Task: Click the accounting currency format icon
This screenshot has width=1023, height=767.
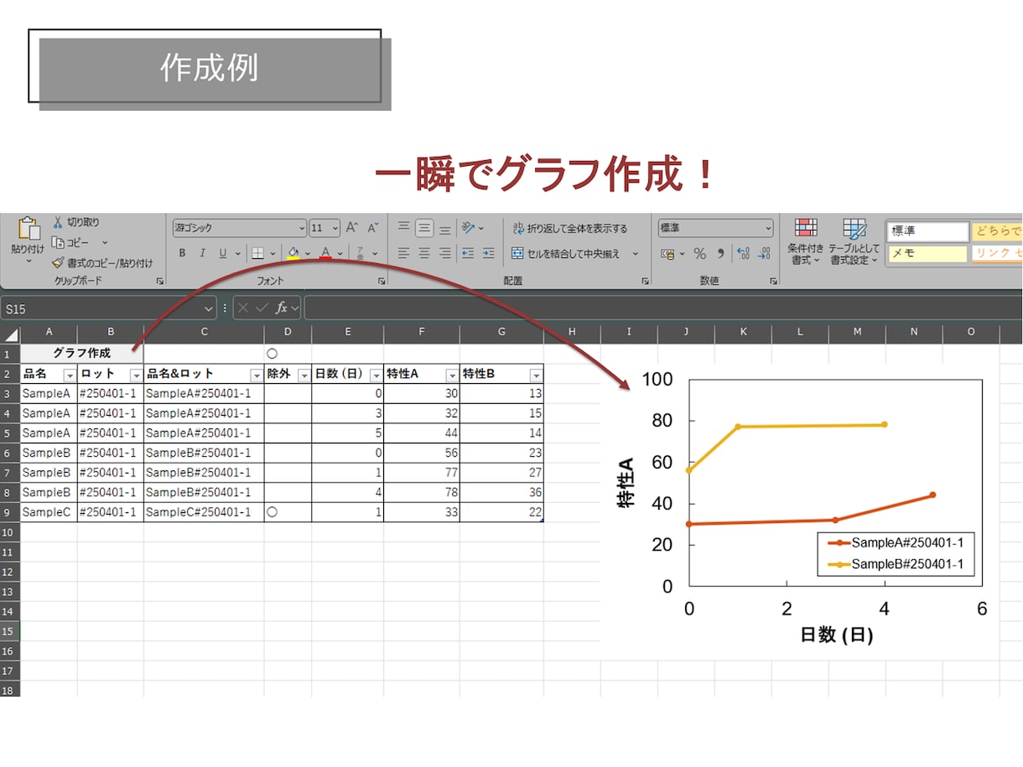Action: [668, 253]
